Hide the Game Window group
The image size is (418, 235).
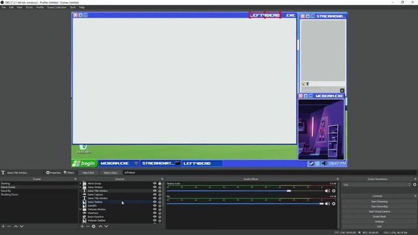[155, 187]
